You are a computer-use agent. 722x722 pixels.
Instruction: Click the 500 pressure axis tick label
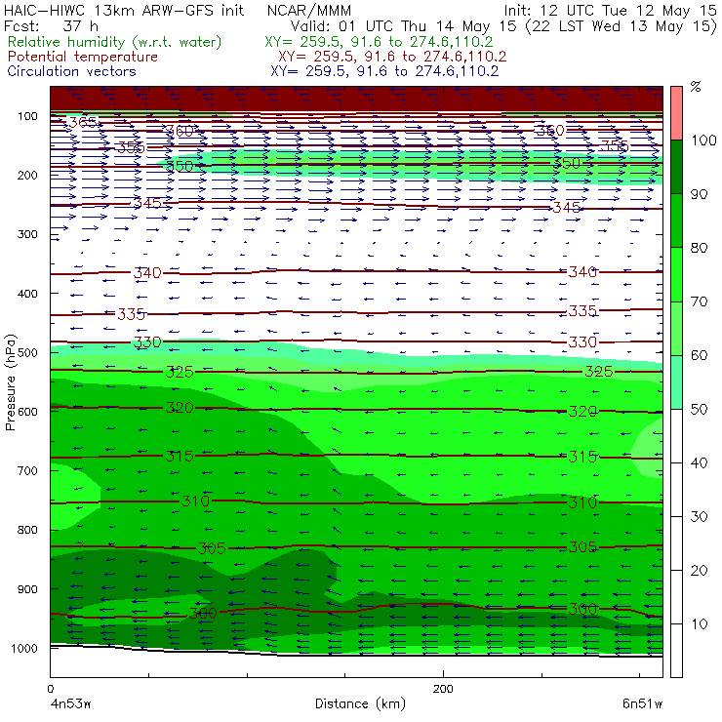pos(27,352)
